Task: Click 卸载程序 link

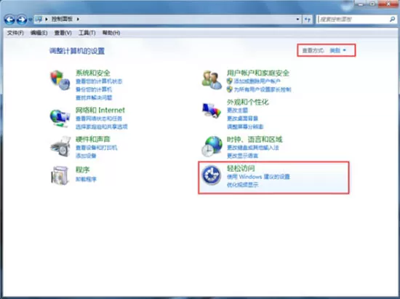Action: pyautogui.click(x=86, y=180)
